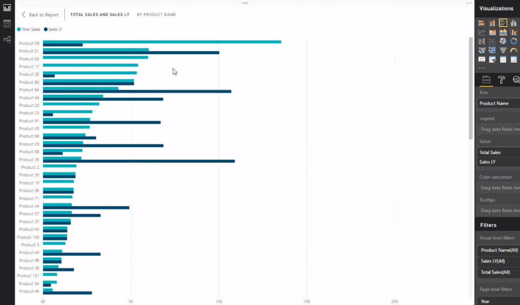Select the area chart visual
The image size is (520, 305).
pyautogui.click(x=492, y=32)
